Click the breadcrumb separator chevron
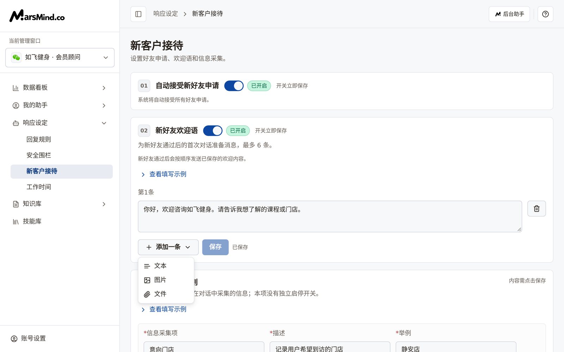The image size is (564, 352). [185, 14]
